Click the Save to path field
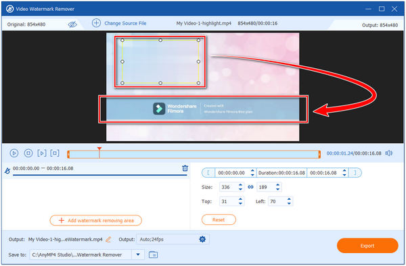The width and height of the screenshot is (406, 266). pos(81,255)
